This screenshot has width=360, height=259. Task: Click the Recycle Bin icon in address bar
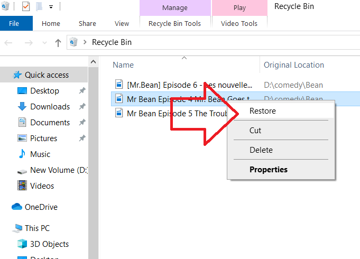(73, 42)
